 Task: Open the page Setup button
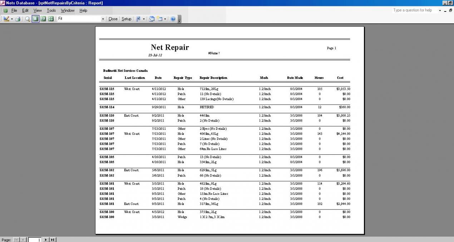[127, 19]
